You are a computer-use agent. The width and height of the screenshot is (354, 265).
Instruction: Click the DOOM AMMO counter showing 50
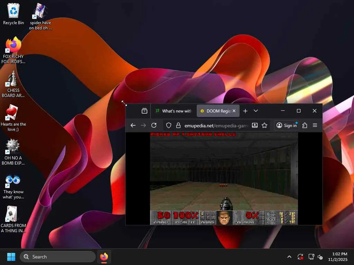[161, 218]
